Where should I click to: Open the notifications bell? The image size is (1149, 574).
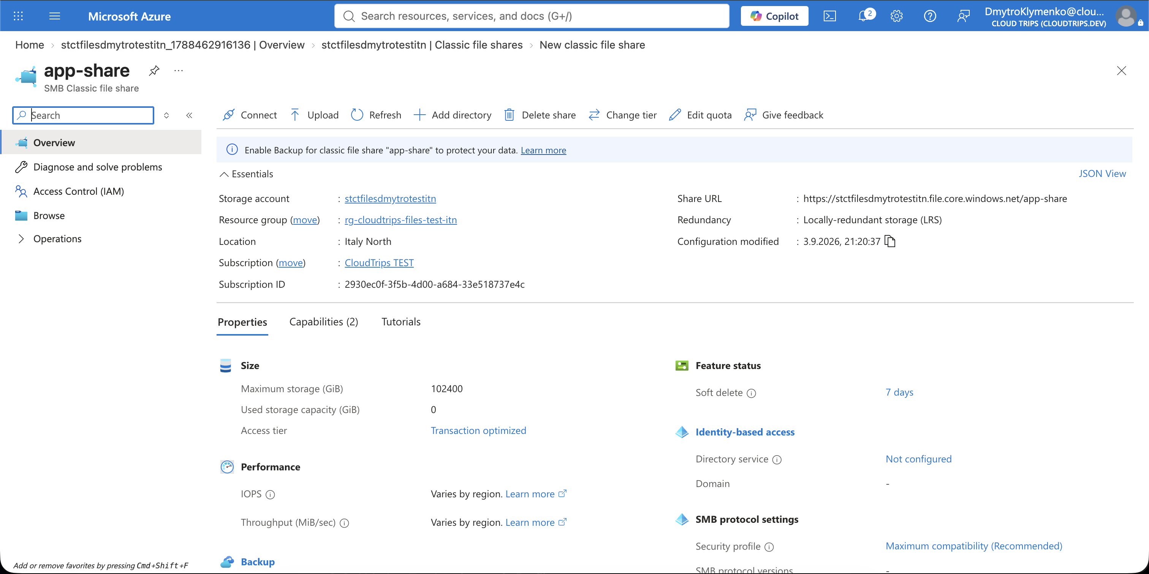tap(864, 16)
